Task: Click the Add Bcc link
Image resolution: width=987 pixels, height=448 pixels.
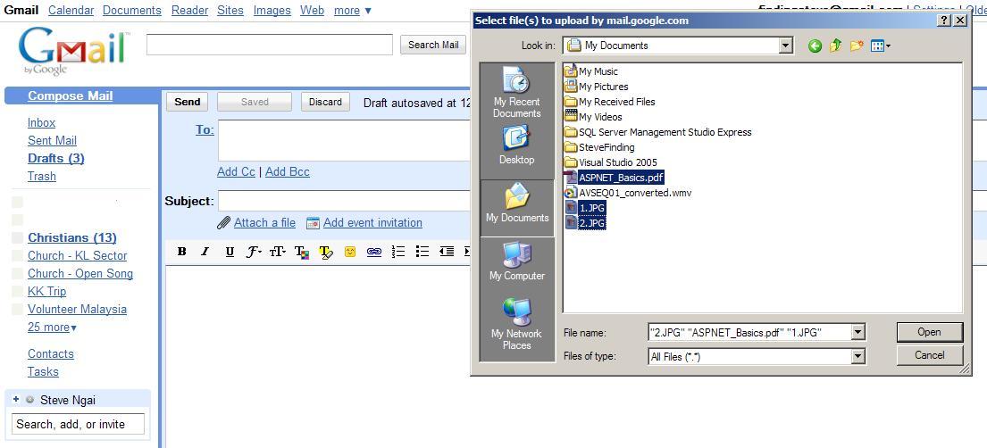Action: coord(288,171)
